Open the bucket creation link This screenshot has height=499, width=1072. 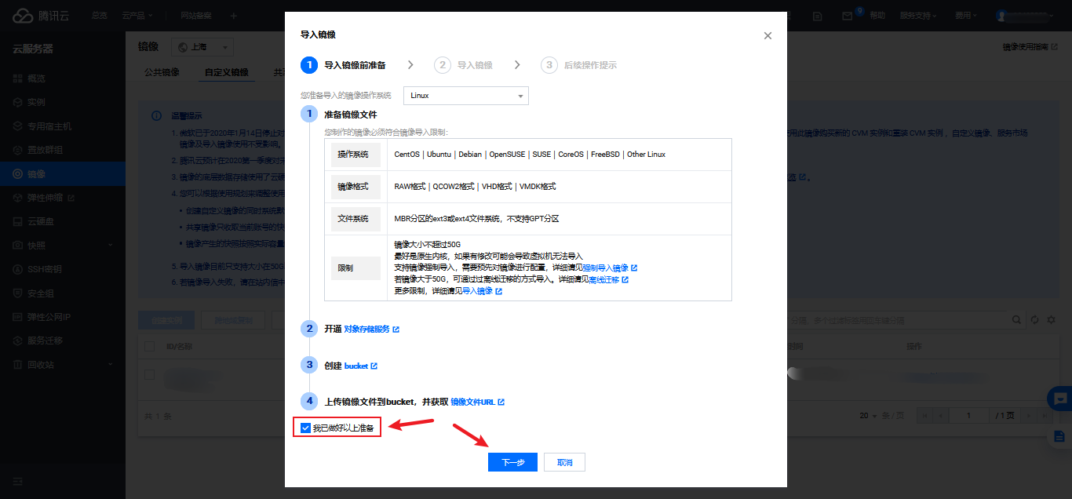click(x=360, y=366)
